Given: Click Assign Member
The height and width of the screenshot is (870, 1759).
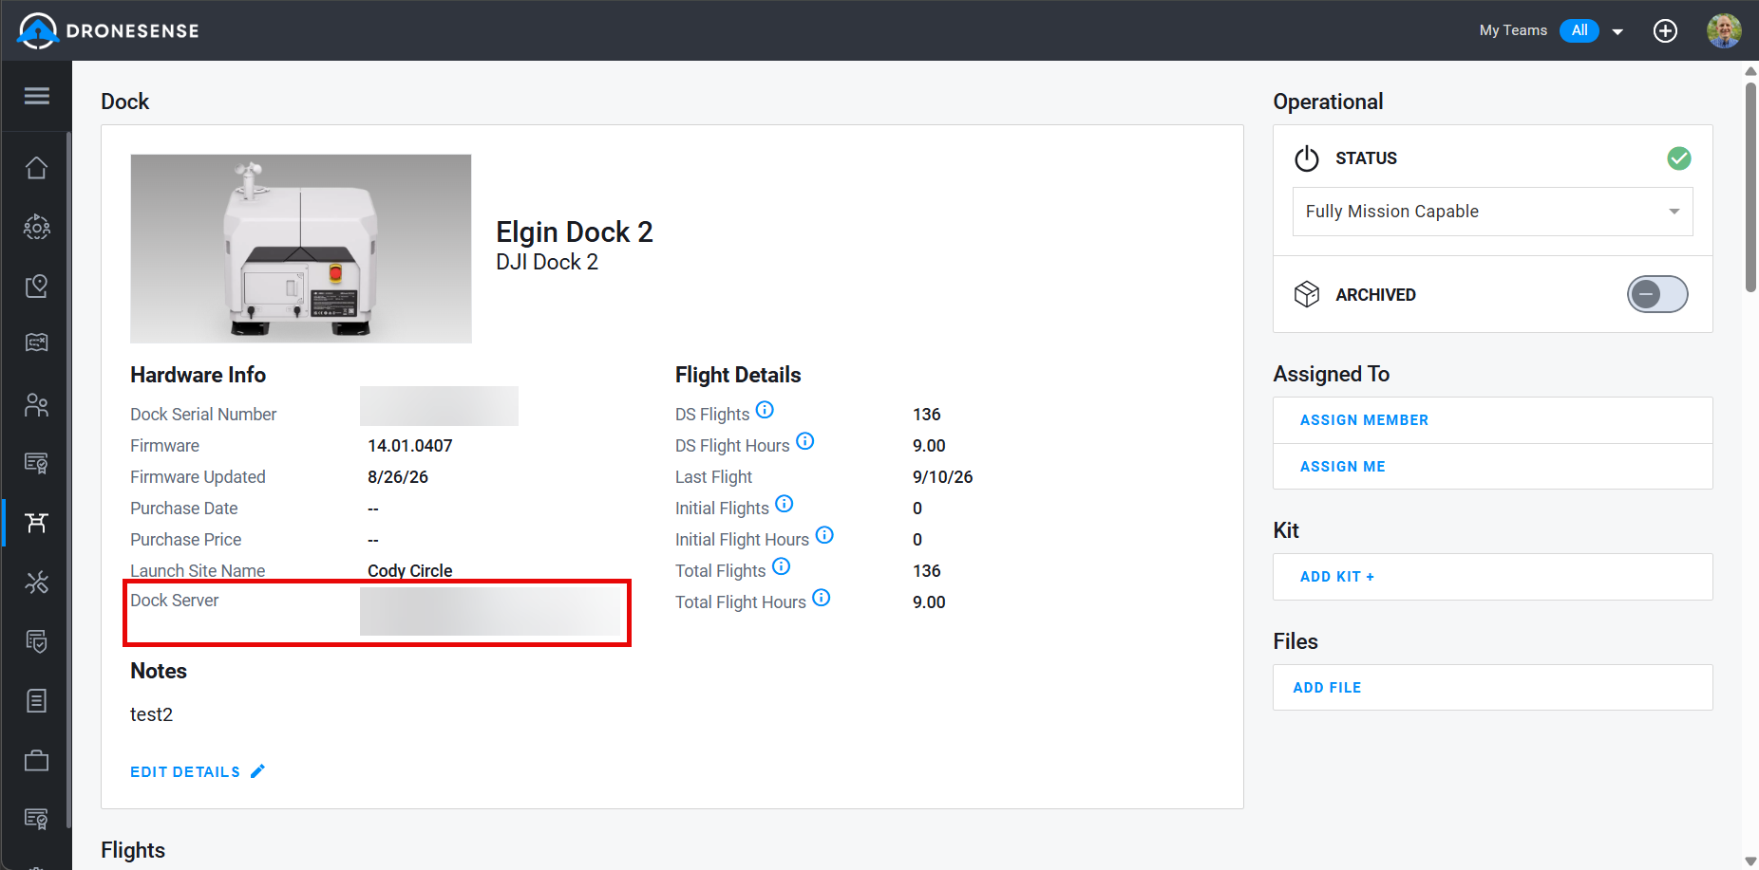Looking at the screenshot, I should pyautogui.click(x=1364, y=420).
